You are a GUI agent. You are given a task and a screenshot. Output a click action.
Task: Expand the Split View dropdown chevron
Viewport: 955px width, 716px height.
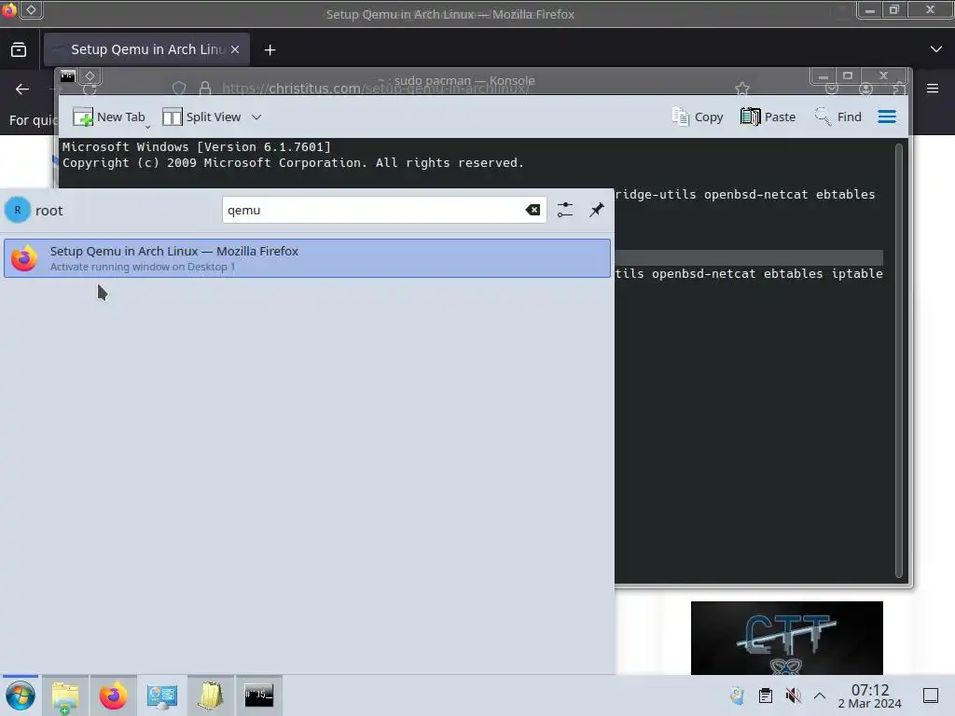coord(256,117)
